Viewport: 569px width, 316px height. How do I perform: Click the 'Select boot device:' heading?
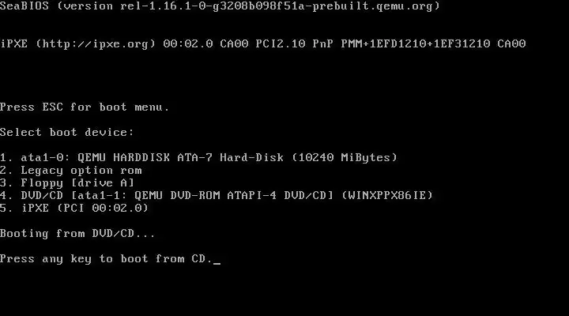coord(66,132)
